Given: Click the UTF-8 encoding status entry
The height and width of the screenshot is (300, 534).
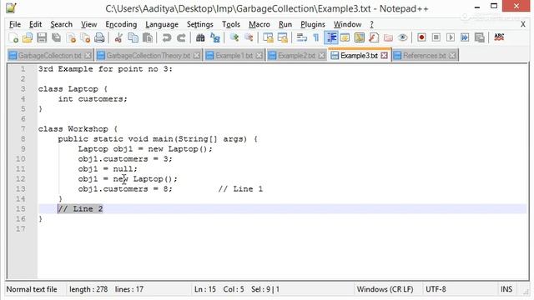Looking at the screenshot, I should 436,289.
